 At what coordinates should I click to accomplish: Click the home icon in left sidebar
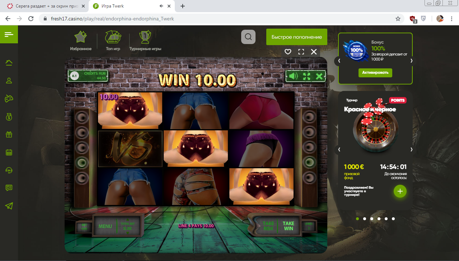pos(9,63)
